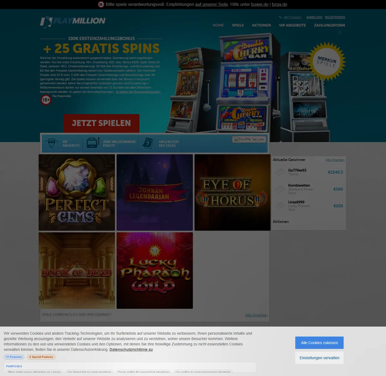Open the 'auf unserer Seite' link
The width and height of the screenshot is (386, 376).
click(211, 5)
